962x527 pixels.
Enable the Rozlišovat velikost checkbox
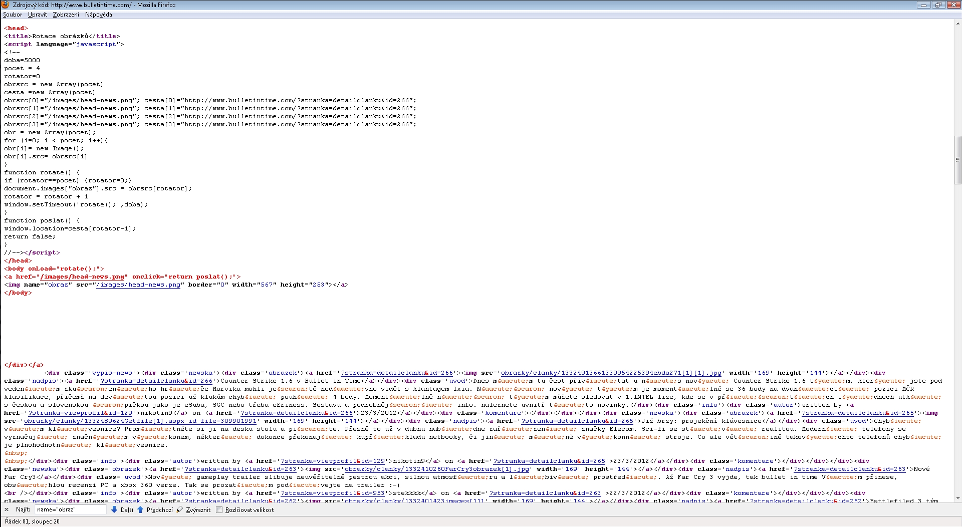(x=219, y=510)
